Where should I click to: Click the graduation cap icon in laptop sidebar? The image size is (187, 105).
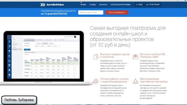(9, 51)
